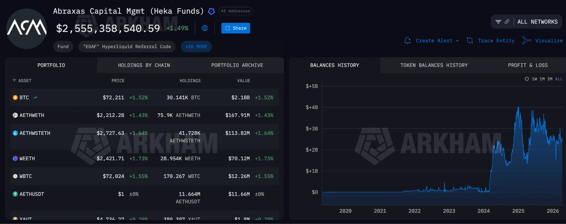
Task: Open the ASSET column filter
Action: (x=14, y=80)
